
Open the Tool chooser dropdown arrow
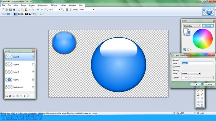tap(11, 14)
